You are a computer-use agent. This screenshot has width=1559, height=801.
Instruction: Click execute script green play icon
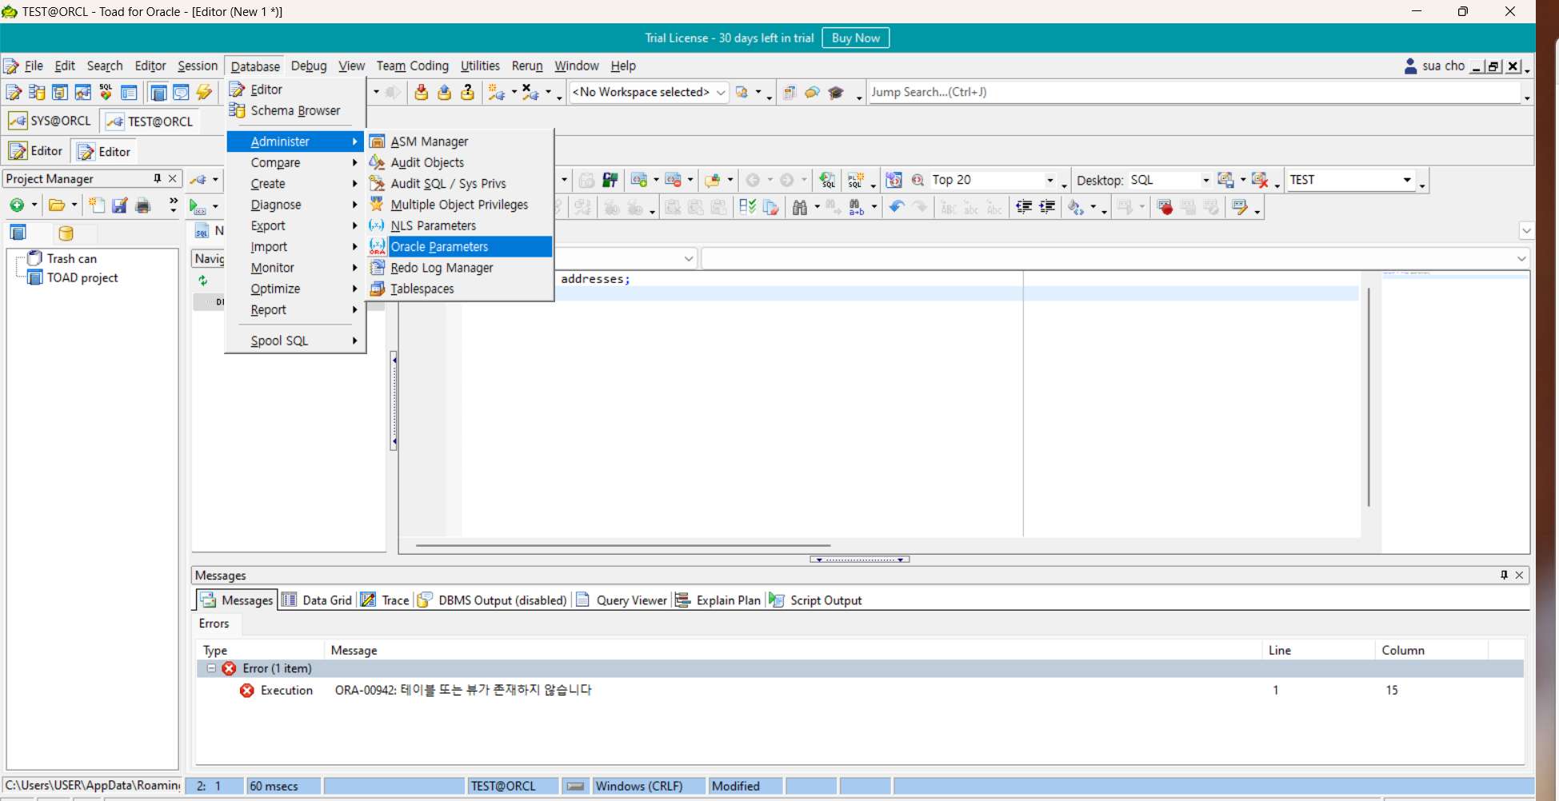click(197, 206)
